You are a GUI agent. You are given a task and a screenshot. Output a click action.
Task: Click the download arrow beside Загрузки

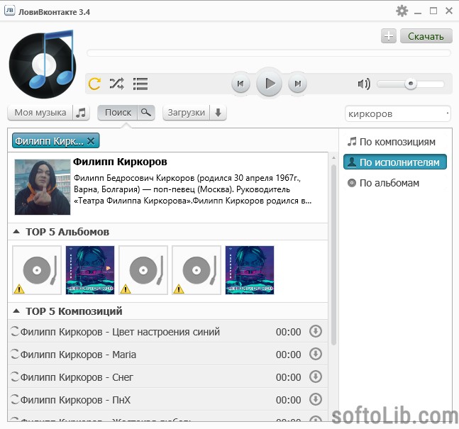point(218,113)
